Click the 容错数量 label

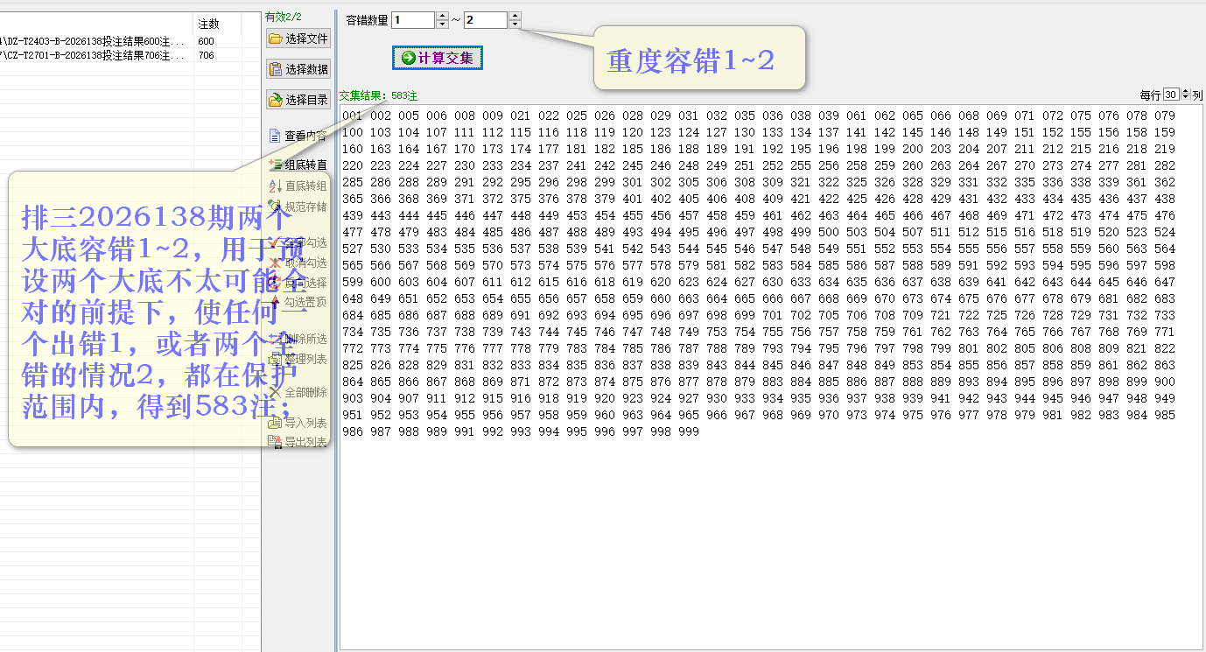367,19
